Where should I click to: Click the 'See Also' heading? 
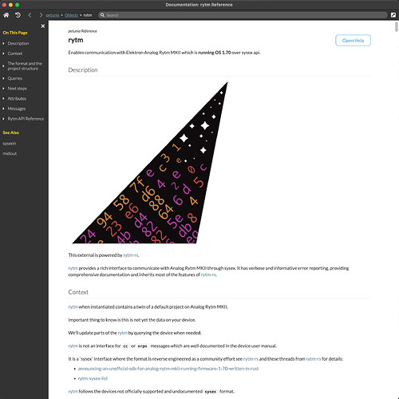(x=11, y=132)
